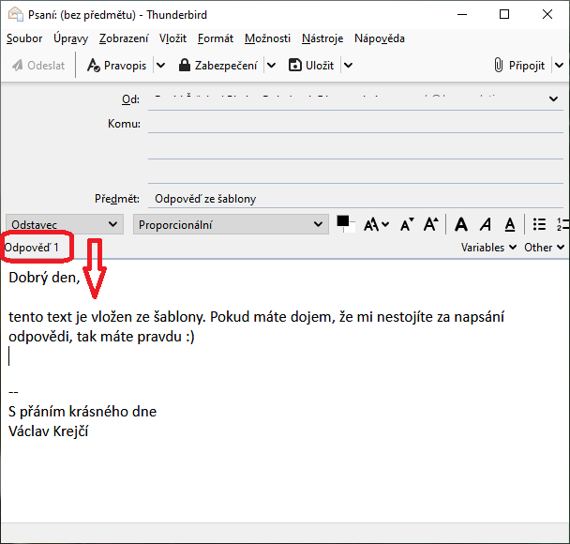Open the Nástroje menu

322,38
